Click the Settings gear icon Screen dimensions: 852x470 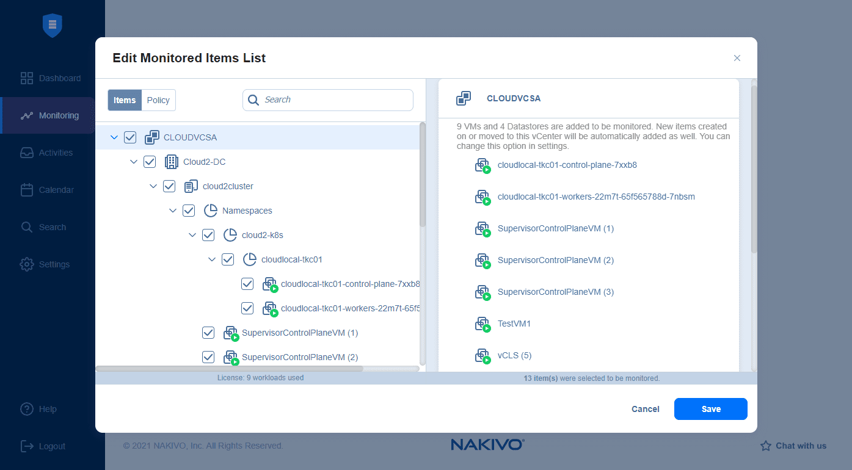tap(27, 264)
